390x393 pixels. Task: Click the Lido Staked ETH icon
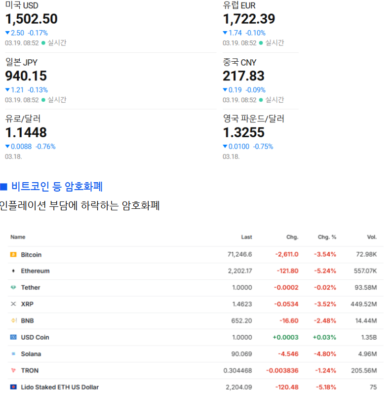13,387
